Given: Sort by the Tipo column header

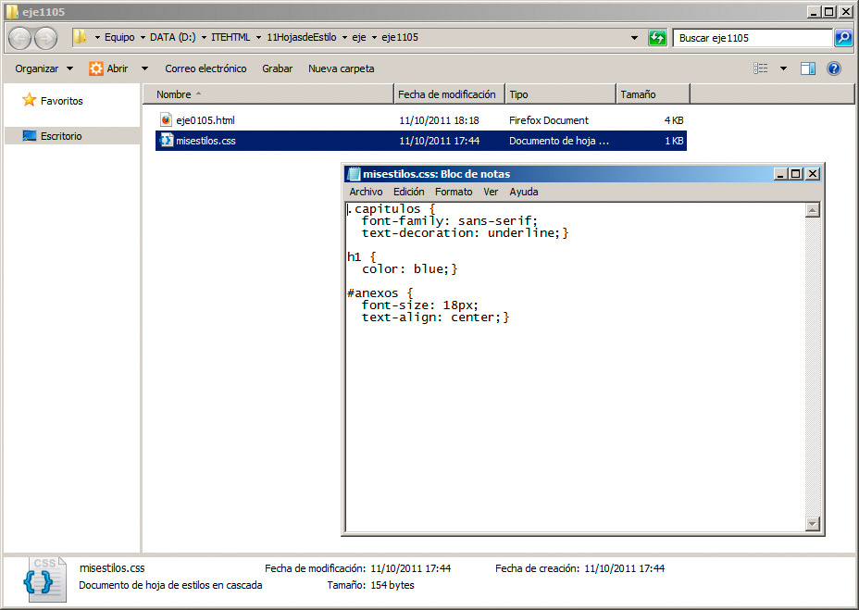Looking at the screenshot, I should pos(560,94).
